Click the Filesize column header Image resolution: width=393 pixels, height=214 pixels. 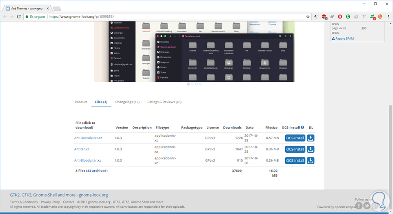[272, 127]
